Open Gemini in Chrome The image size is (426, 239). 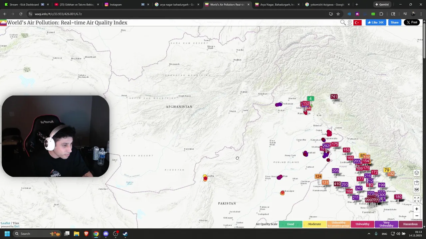(382, 5)
